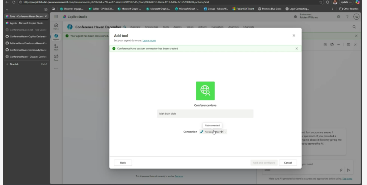Cancel the Add tool dialog
Image resolution: width=367 pixels, height=185 pixels.
288,162
